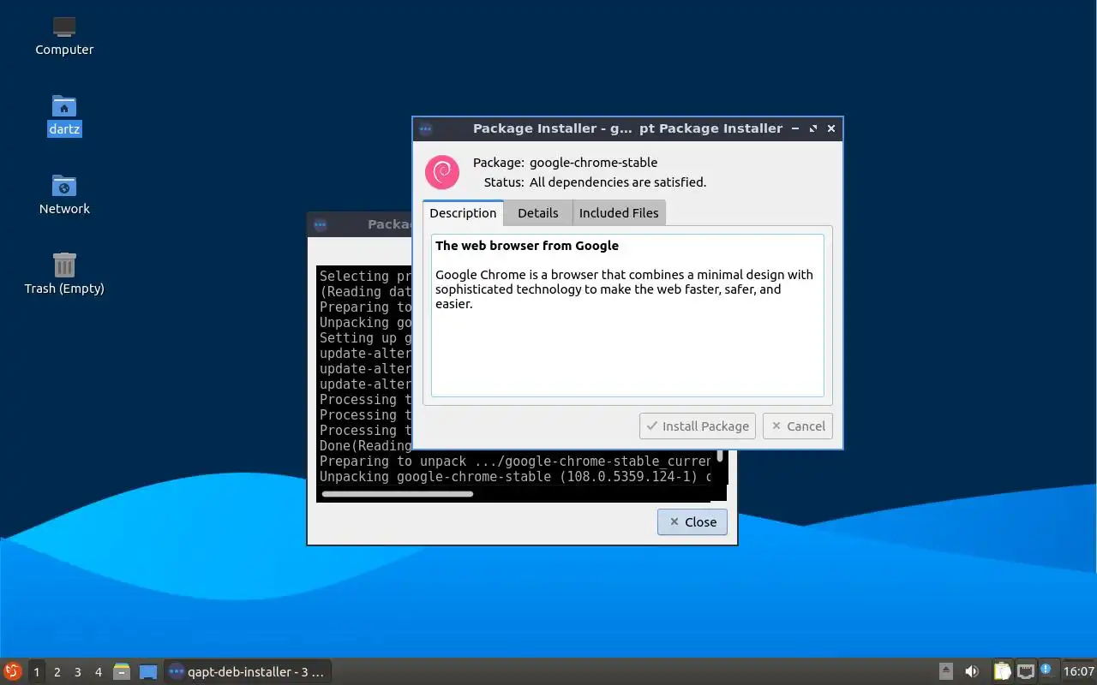
Task: Click the horizontal scrollbar in terminal output
Action: coord(398,494)
